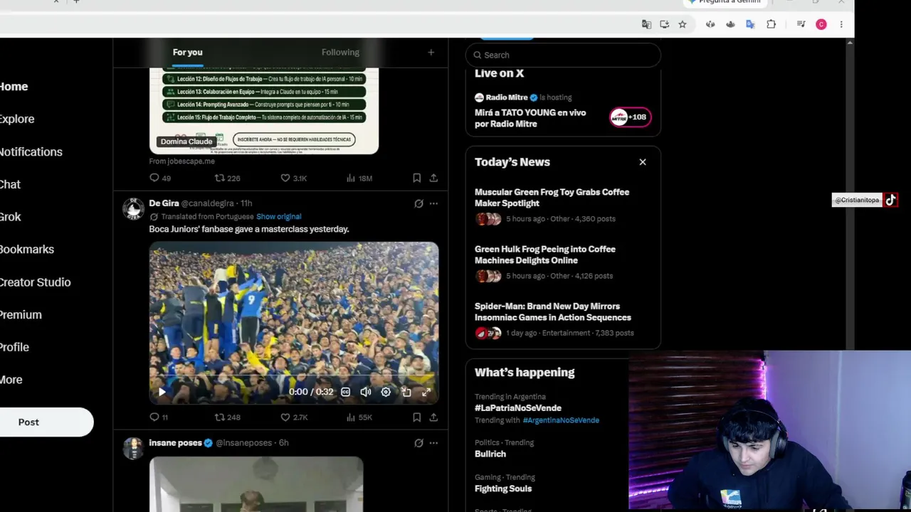Expand the More menu in the sidebar
The height and width of the screenshot is (512, 911).
(x=11, y=380)
